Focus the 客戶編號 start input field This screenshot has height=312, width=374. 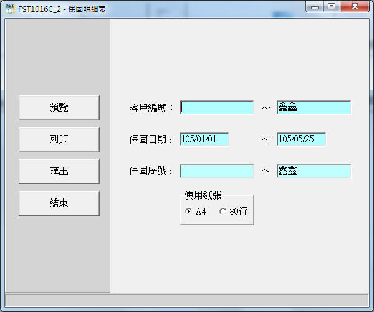(x=216, y=107)
